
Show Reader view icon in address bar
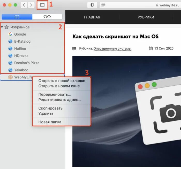coord(103,5)
